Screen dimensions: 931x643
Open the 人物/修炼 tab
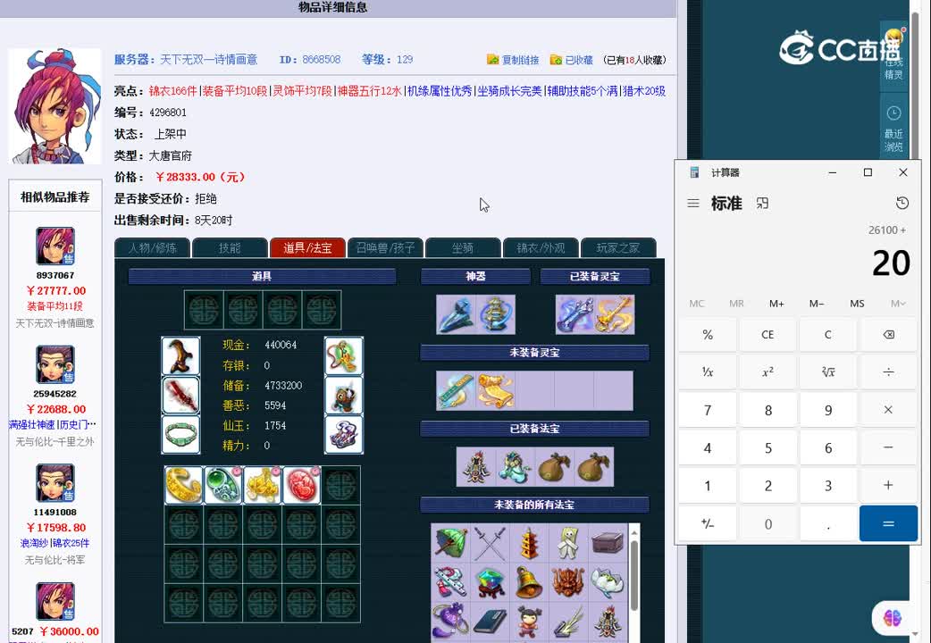(153, 248)
